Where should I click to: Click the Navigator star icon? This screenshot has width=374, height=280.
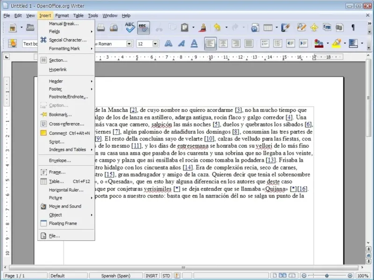pyautogui.click(x=314, y=28)
